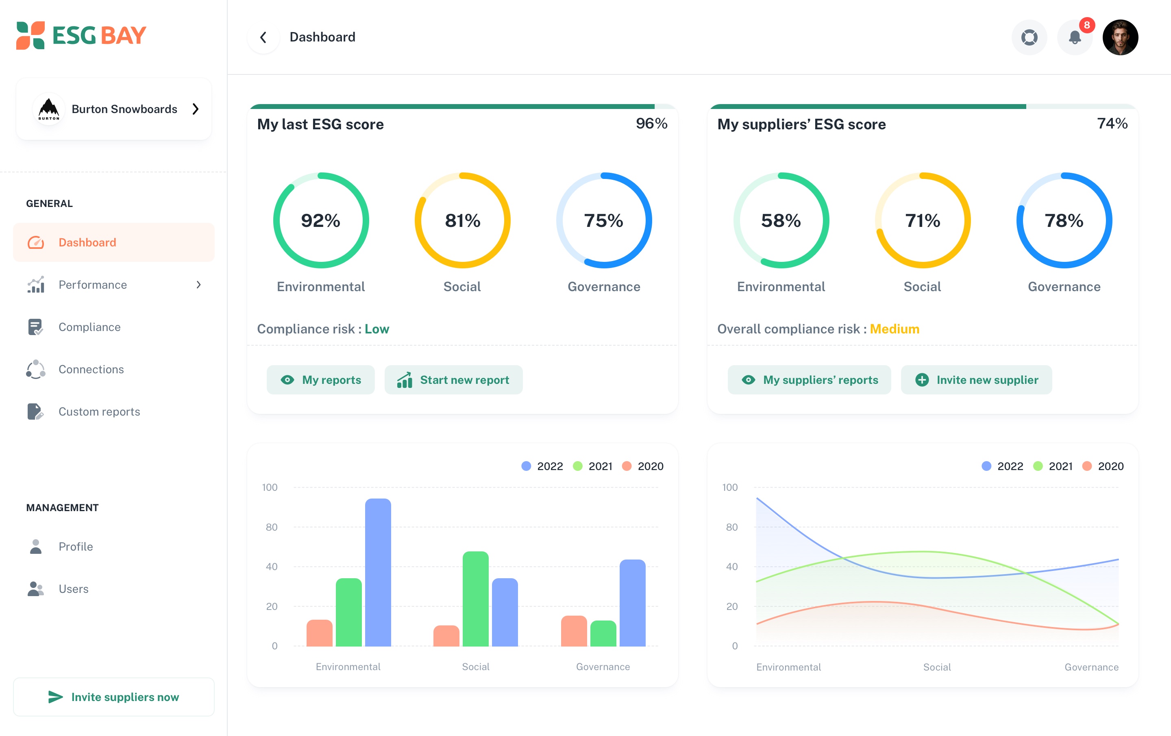This screenshot has height=736, width=1171.
Task: Click the 81% Social score ring
Action: coord(462,220)
